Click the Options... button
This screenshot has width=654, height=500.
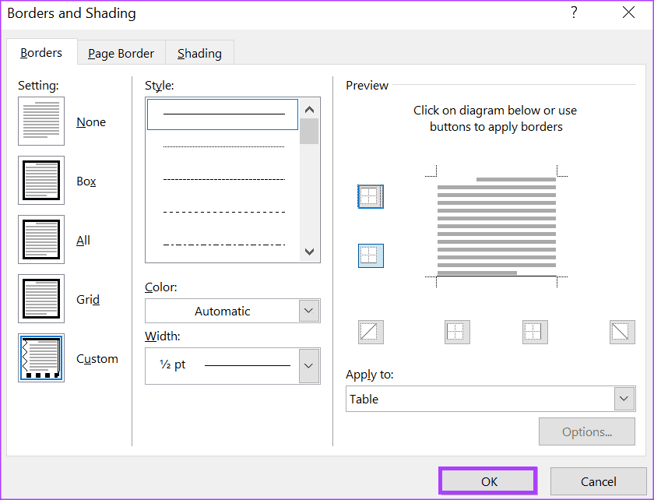tap(587, 431)
